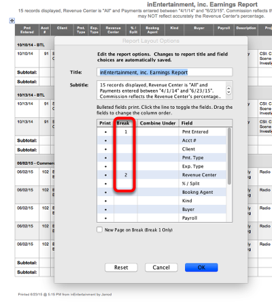Select the Payroll field row
This screenshot has height=303, width=272.
tap(162, 218)
